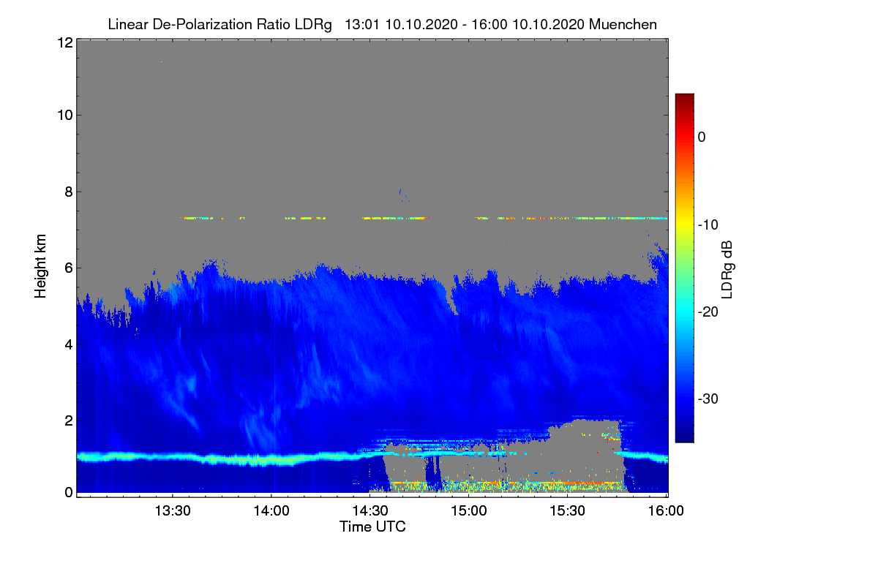Screen dimensions: 878x585
Task: Click the colorbar value label -20
Action: 709,312
